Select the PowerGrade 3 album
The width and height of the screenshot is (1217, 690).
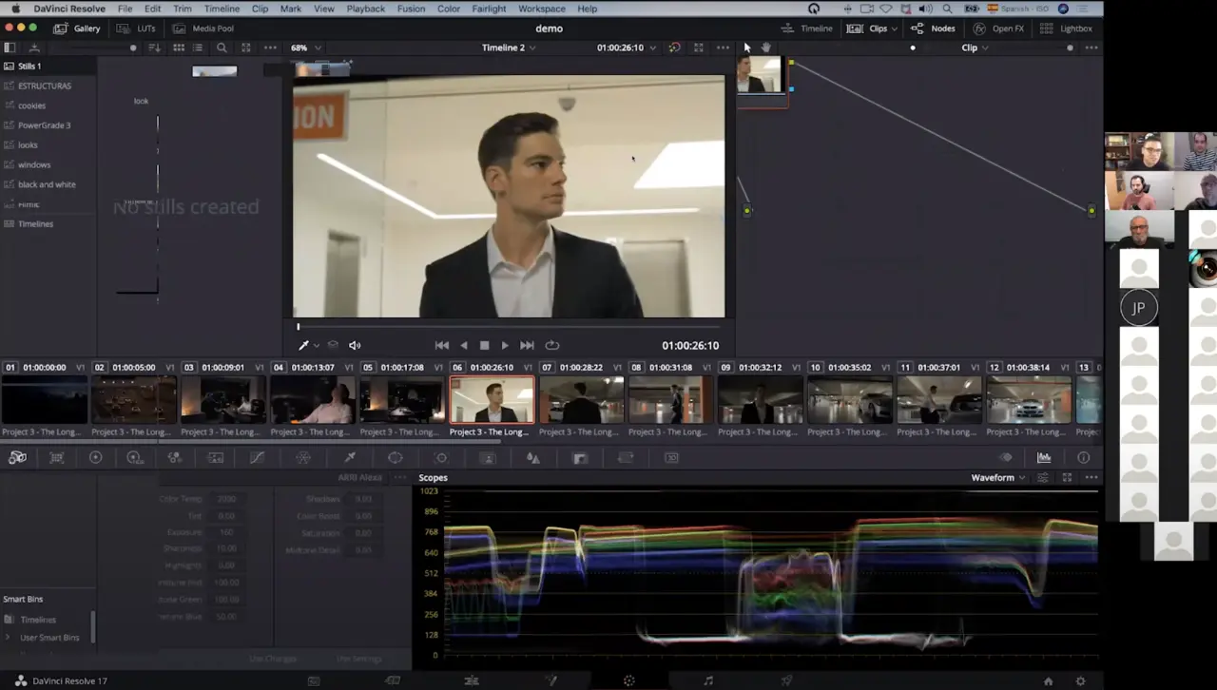(44, 125)
